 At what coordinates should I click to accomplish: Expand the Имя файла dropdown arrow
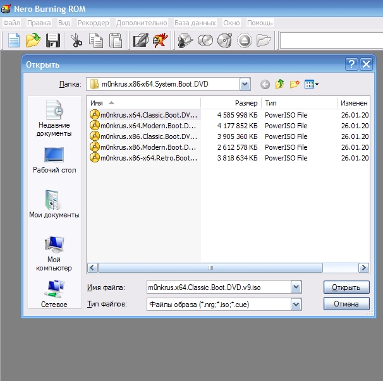[296, 287]
